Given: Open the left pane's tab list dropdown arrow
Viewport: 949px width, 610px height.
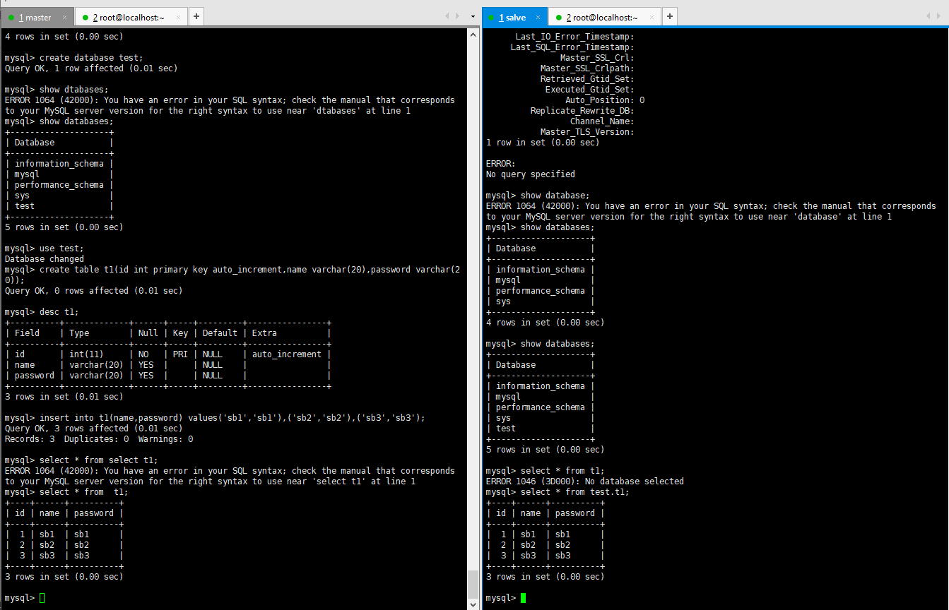Looking at the screenshot, I should point(473,16).
